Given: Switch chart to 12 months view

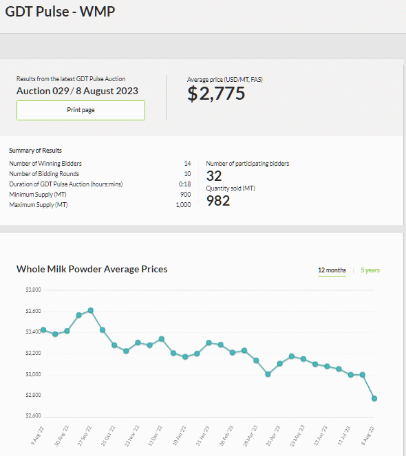Looking at the screenshot, I should pyautogui.click(x=332, y=270).
